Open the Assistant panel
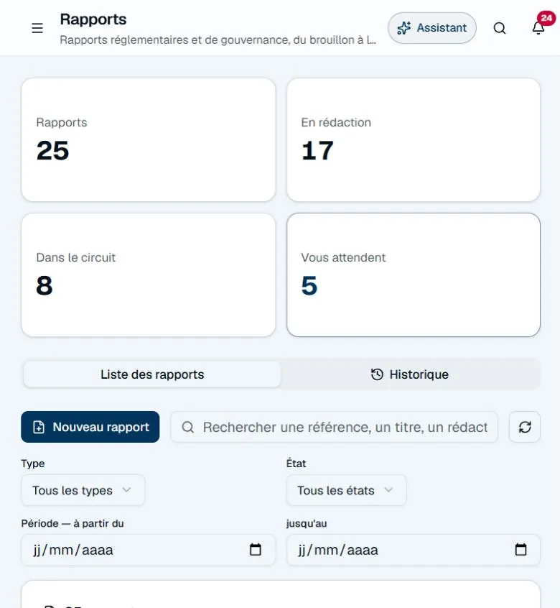The width and height of the screenshot is (560, 608). [431, 28]
